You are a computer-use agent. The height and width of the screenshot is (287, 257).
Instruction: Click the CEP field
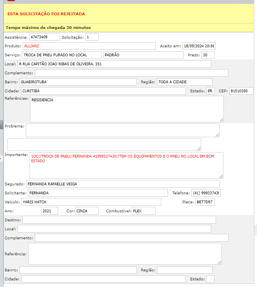(241, 91)
